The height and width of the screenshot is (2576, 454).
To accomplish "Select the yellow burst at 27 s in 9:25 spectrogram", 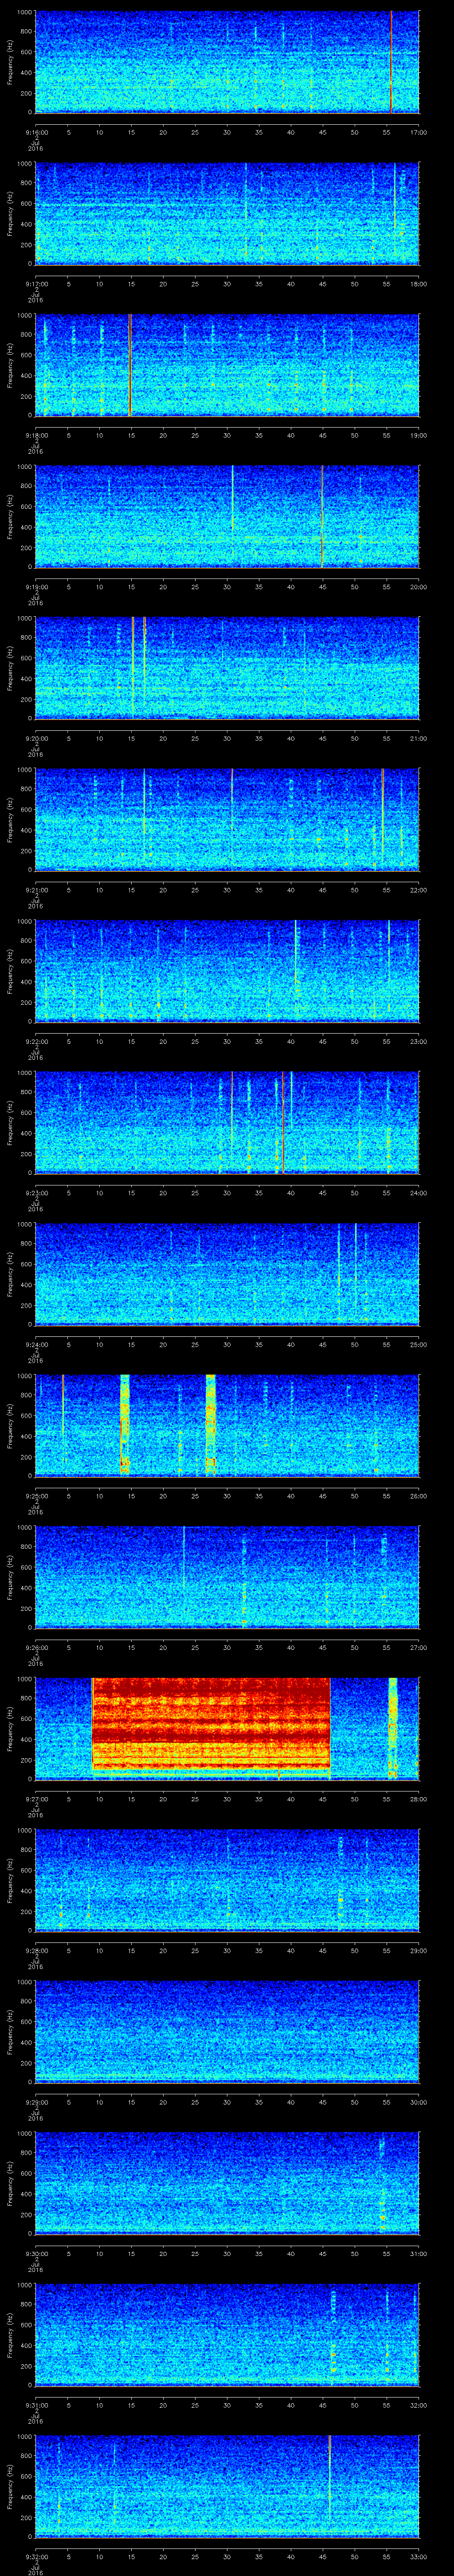I will [x=211, y=1425].
